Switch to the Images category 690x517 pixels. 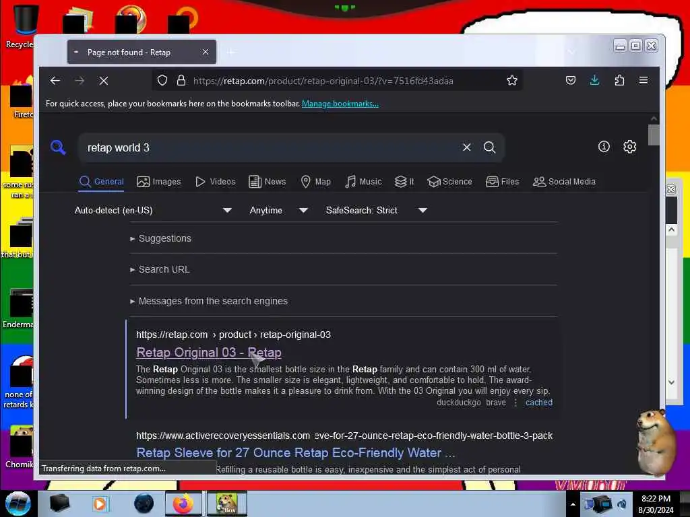[x=159, y=182]
